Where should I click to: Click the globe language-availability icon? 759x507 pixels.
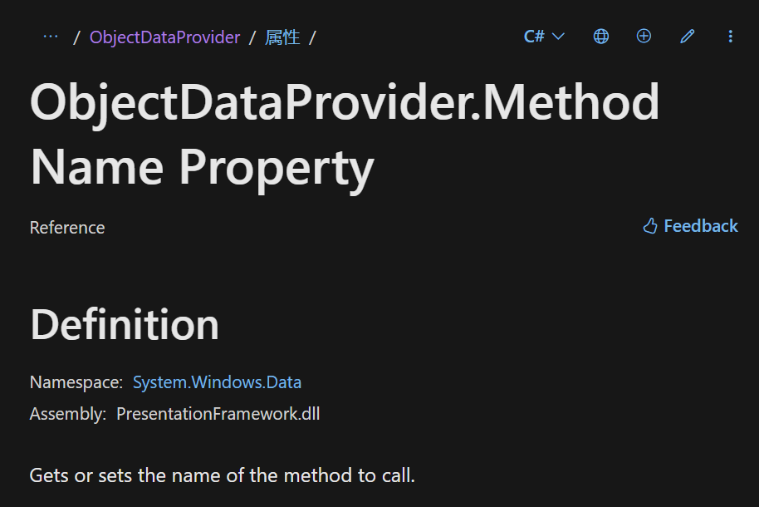(x=600, y=36)
